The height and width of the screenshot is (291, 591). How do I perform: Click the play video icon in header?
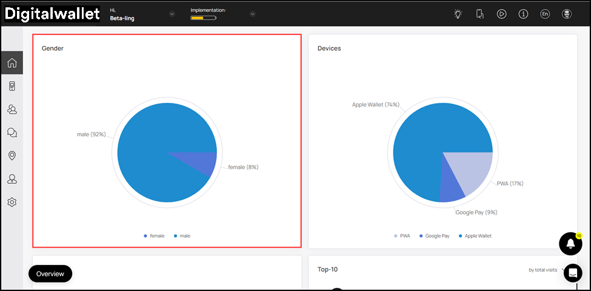click(501, 14)
